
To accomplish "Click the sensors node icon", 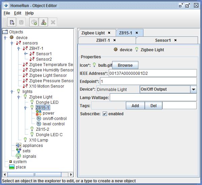I will [19, 43].
